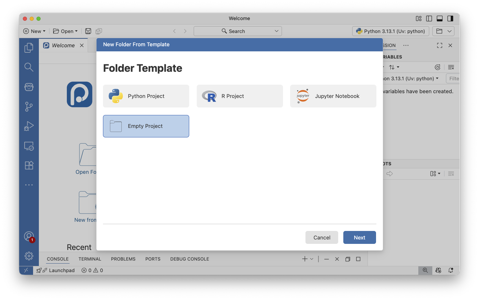
Task: Expand the New dropdown menu
Action: (34, 31)
